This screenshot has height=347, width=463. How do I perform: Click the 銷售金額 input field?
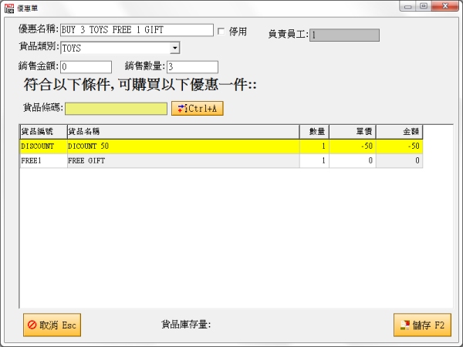(x=86, y=67)
